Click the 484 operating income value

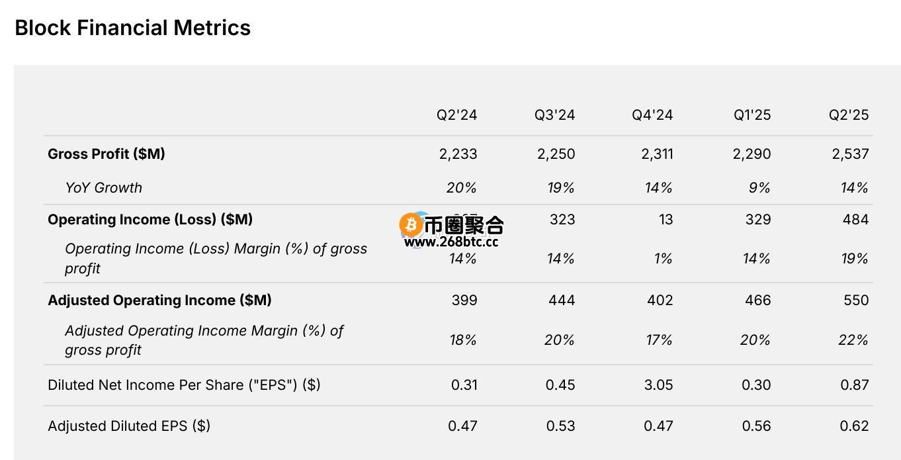[856, 219]
